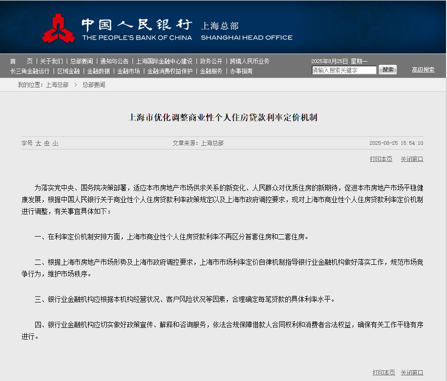Set font size to 小
447x381 pixels.
(x=55, y=143)
